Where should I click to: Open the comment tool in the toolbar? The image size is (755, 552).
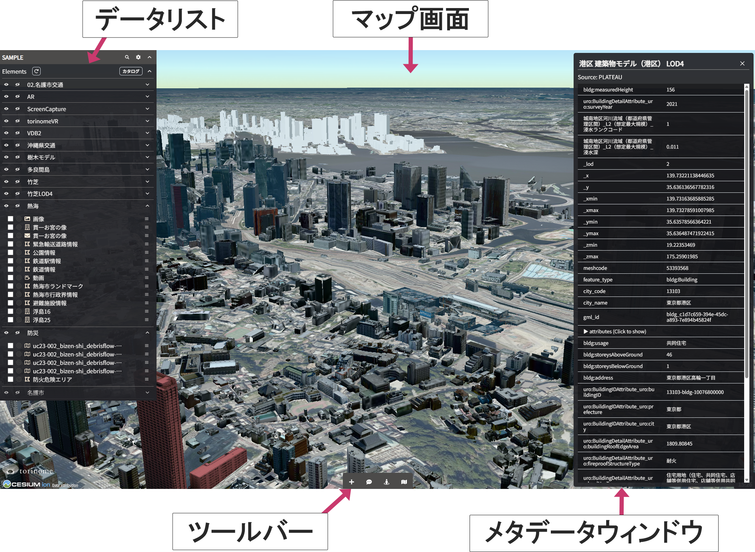[x=369, y=482]
